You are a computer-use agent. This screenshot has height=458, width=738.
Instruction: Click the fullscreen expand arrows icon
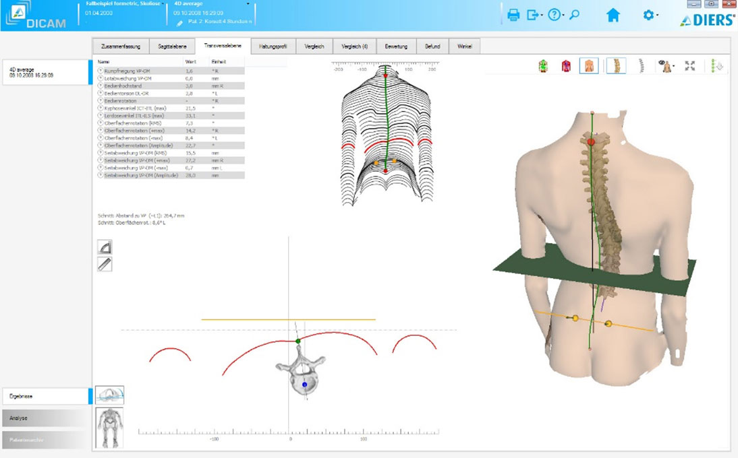(x=689, y=66)
